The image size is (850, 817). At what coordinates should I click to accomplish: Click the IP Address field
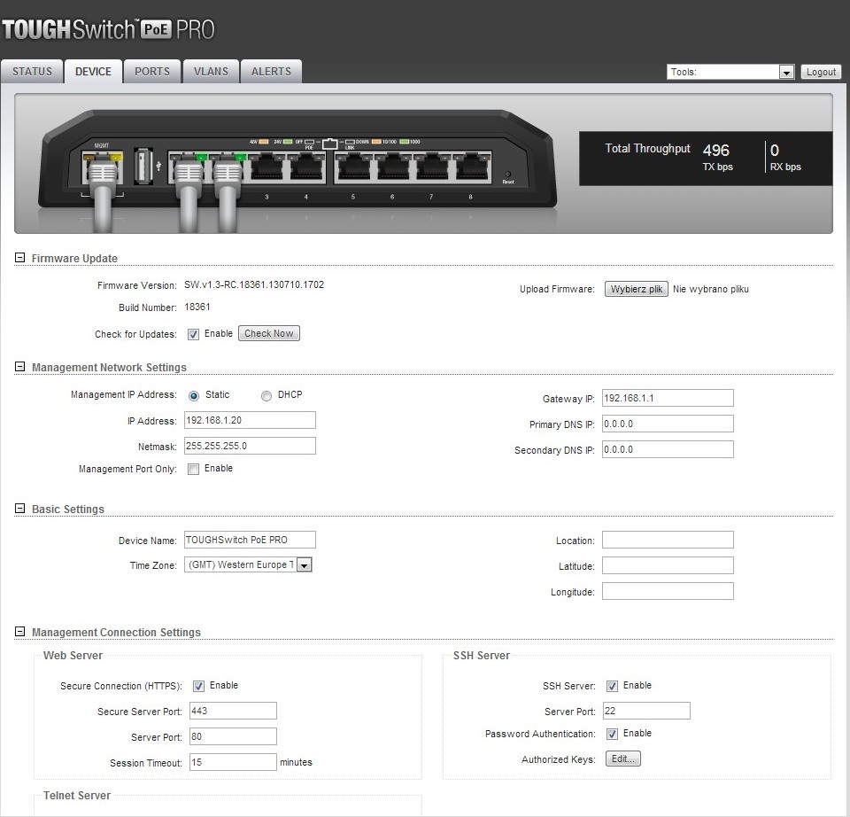point(250,420)
